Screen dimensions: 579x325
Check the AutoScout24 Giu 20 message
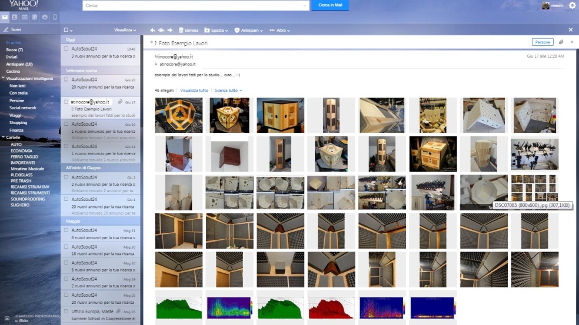(x=66, y=79)
